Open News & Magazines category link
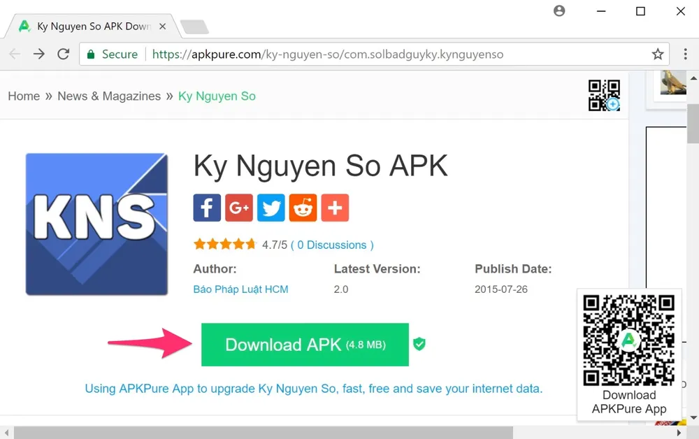The image size is (699, 439). [109, 96]
